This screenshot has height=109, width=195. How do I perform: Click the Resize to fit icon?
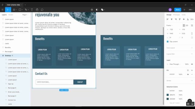coord(192,25)
